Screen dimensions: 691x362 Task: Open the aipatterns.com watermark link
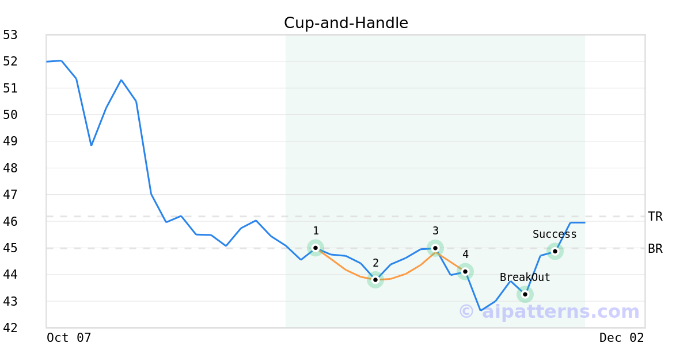pyautogui.click(x=549, y=312)
